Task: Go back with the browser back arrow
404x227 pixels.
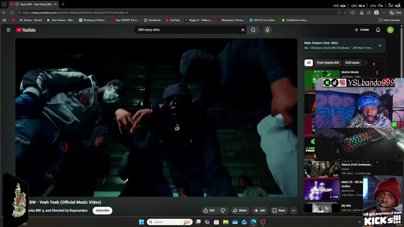Action: coord(4,13)
